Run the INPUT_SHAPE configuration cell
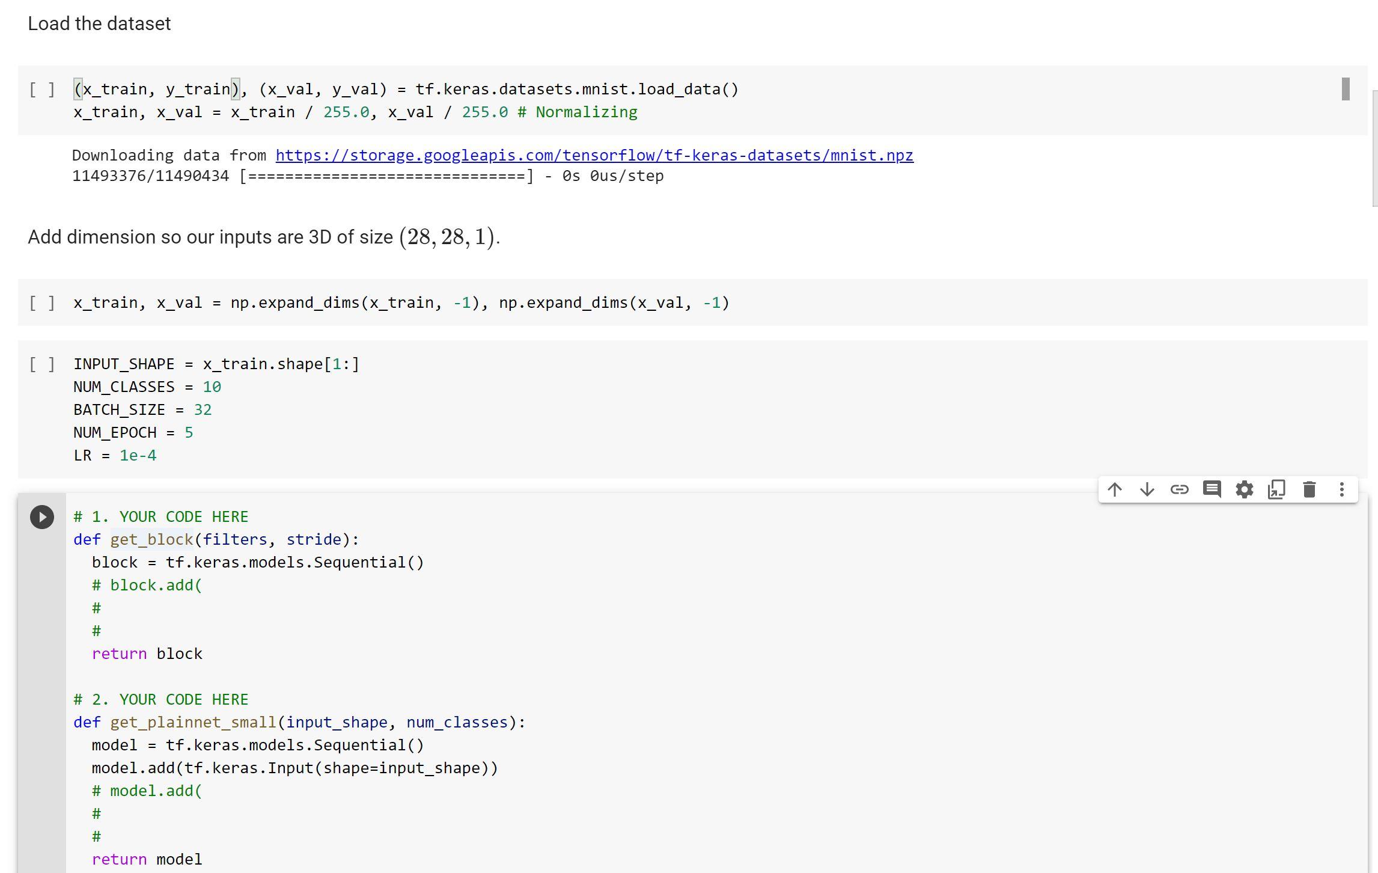1378x873 pixels. [x=42, y=363]
